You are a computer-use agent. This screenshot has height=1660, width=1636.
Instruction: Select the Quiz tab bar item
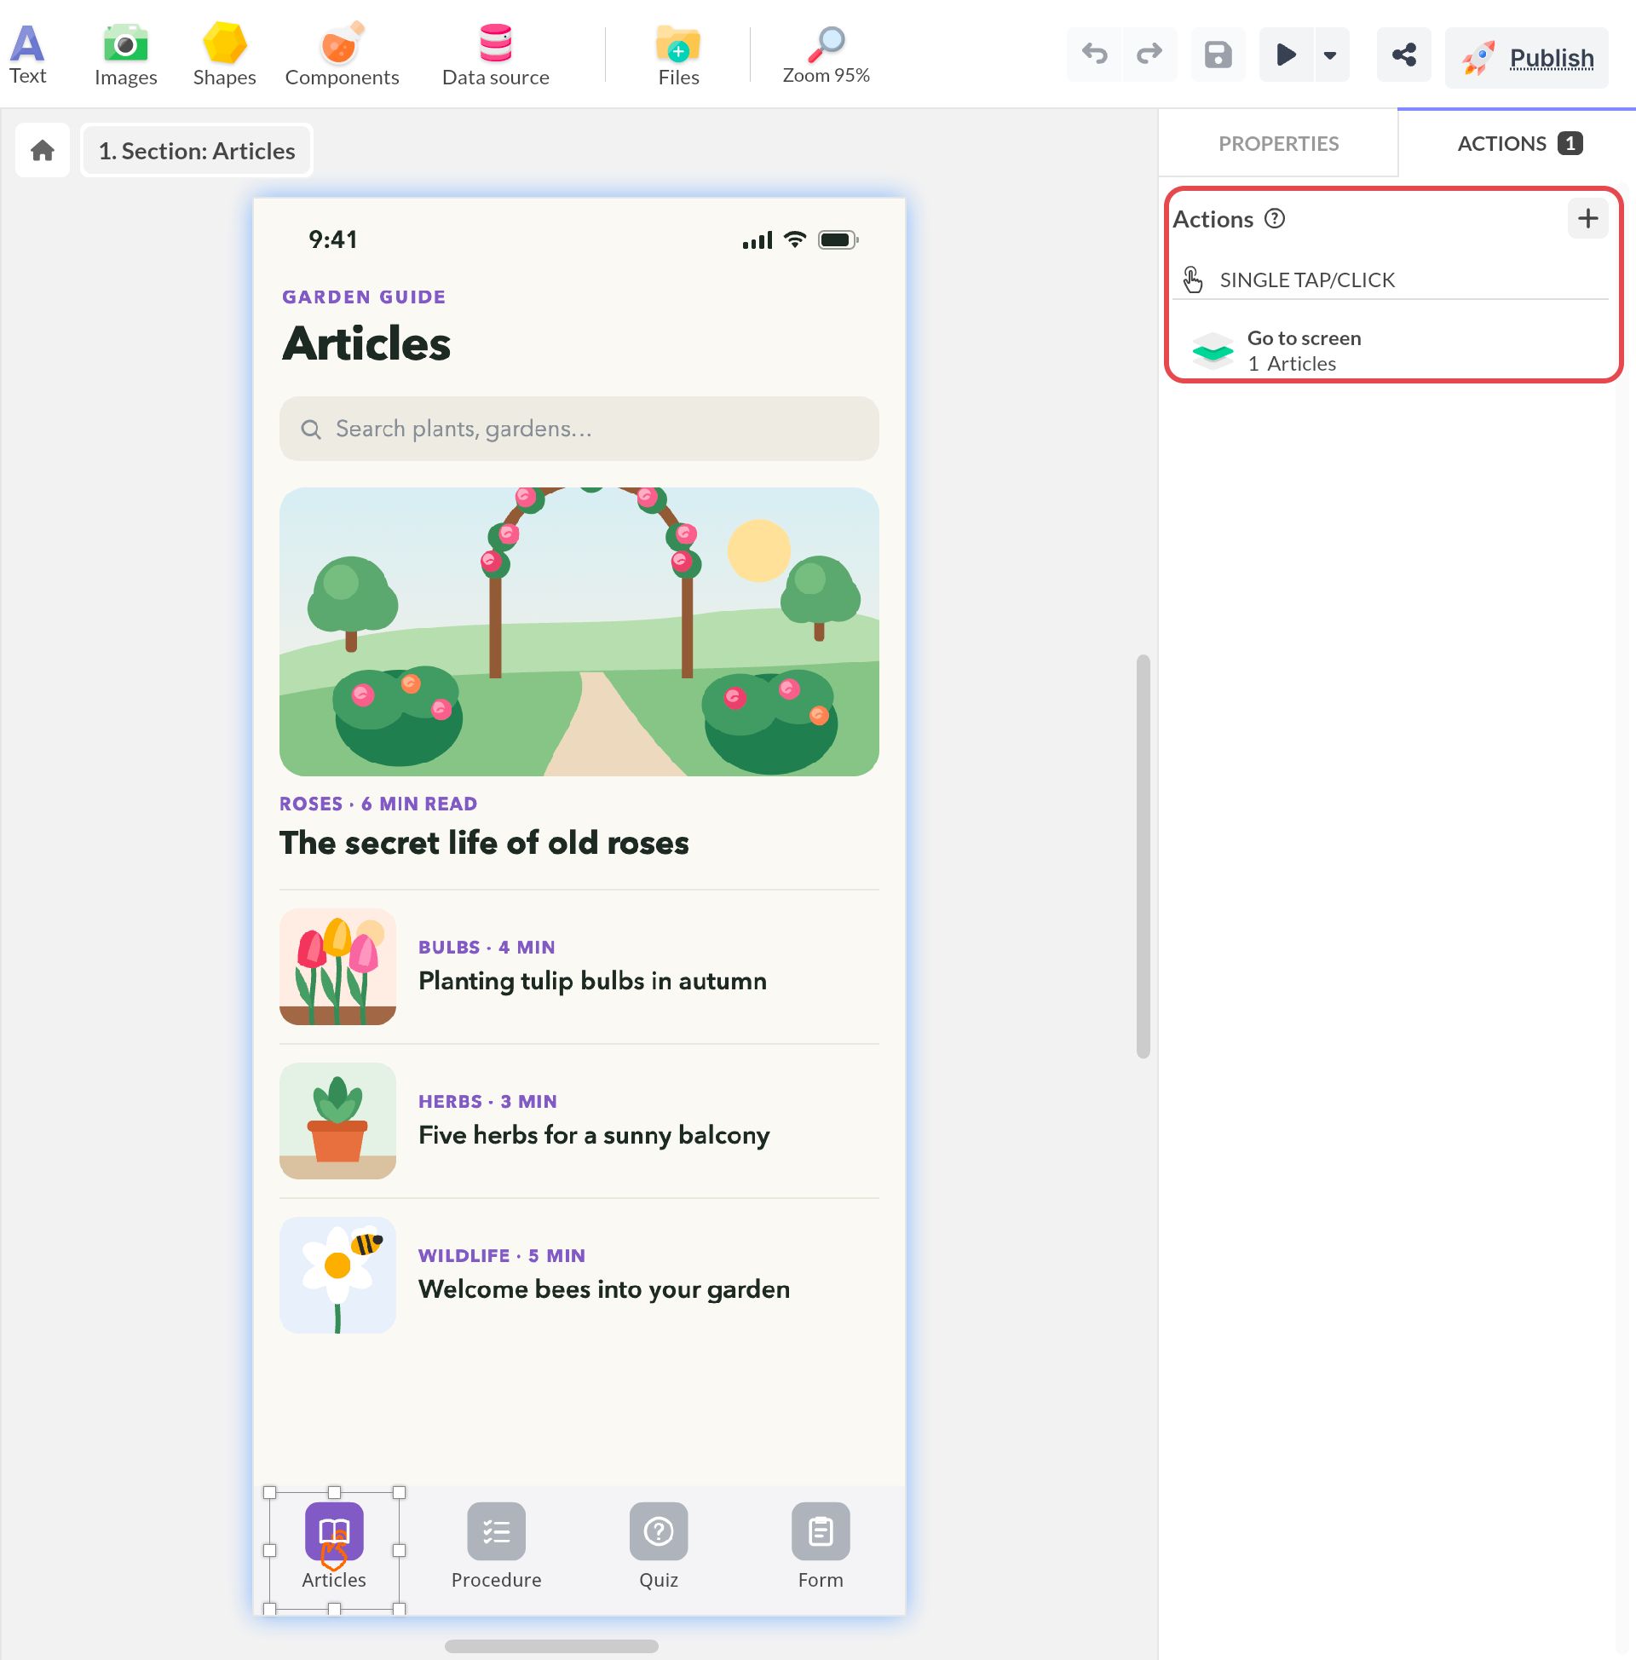(658, 1547)
